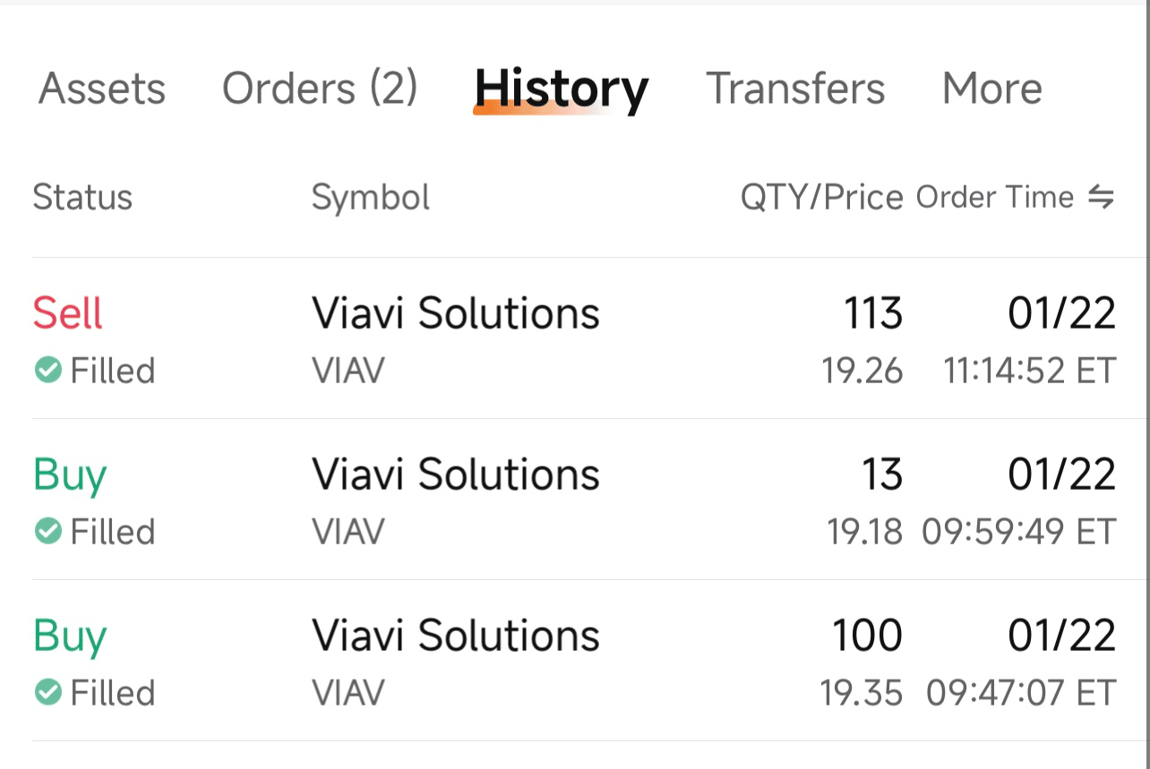Click Viavi Solutions name in the Sell row
This screenshot has width=1150, height=769.
click(455, 313)
